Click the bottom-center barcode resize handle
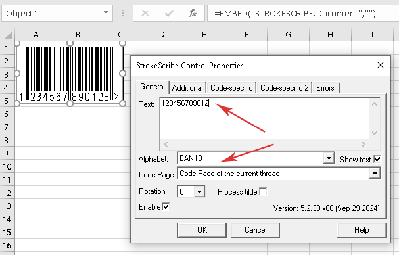The image size is (399, 255). point(70,103)
